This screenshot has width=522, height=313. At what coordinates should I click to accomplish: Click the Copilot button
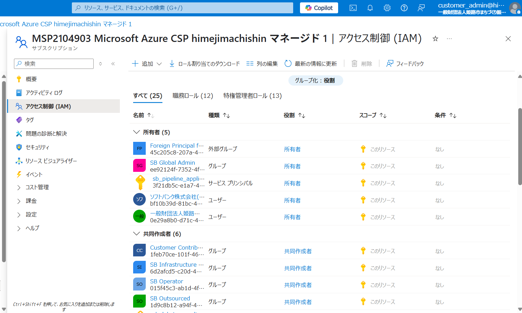319,8
